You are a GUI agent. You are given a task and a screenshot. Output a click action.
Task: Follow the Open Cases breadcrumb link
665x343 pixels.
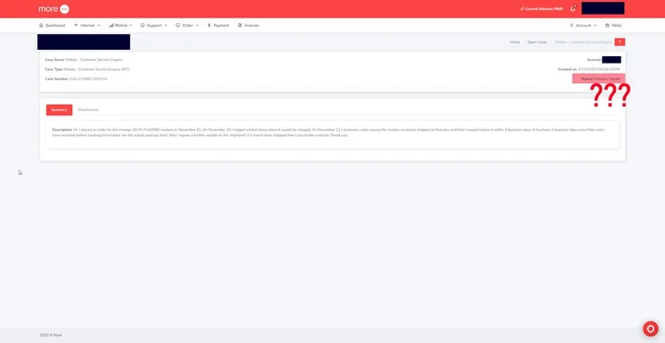(x=538, y=42)
